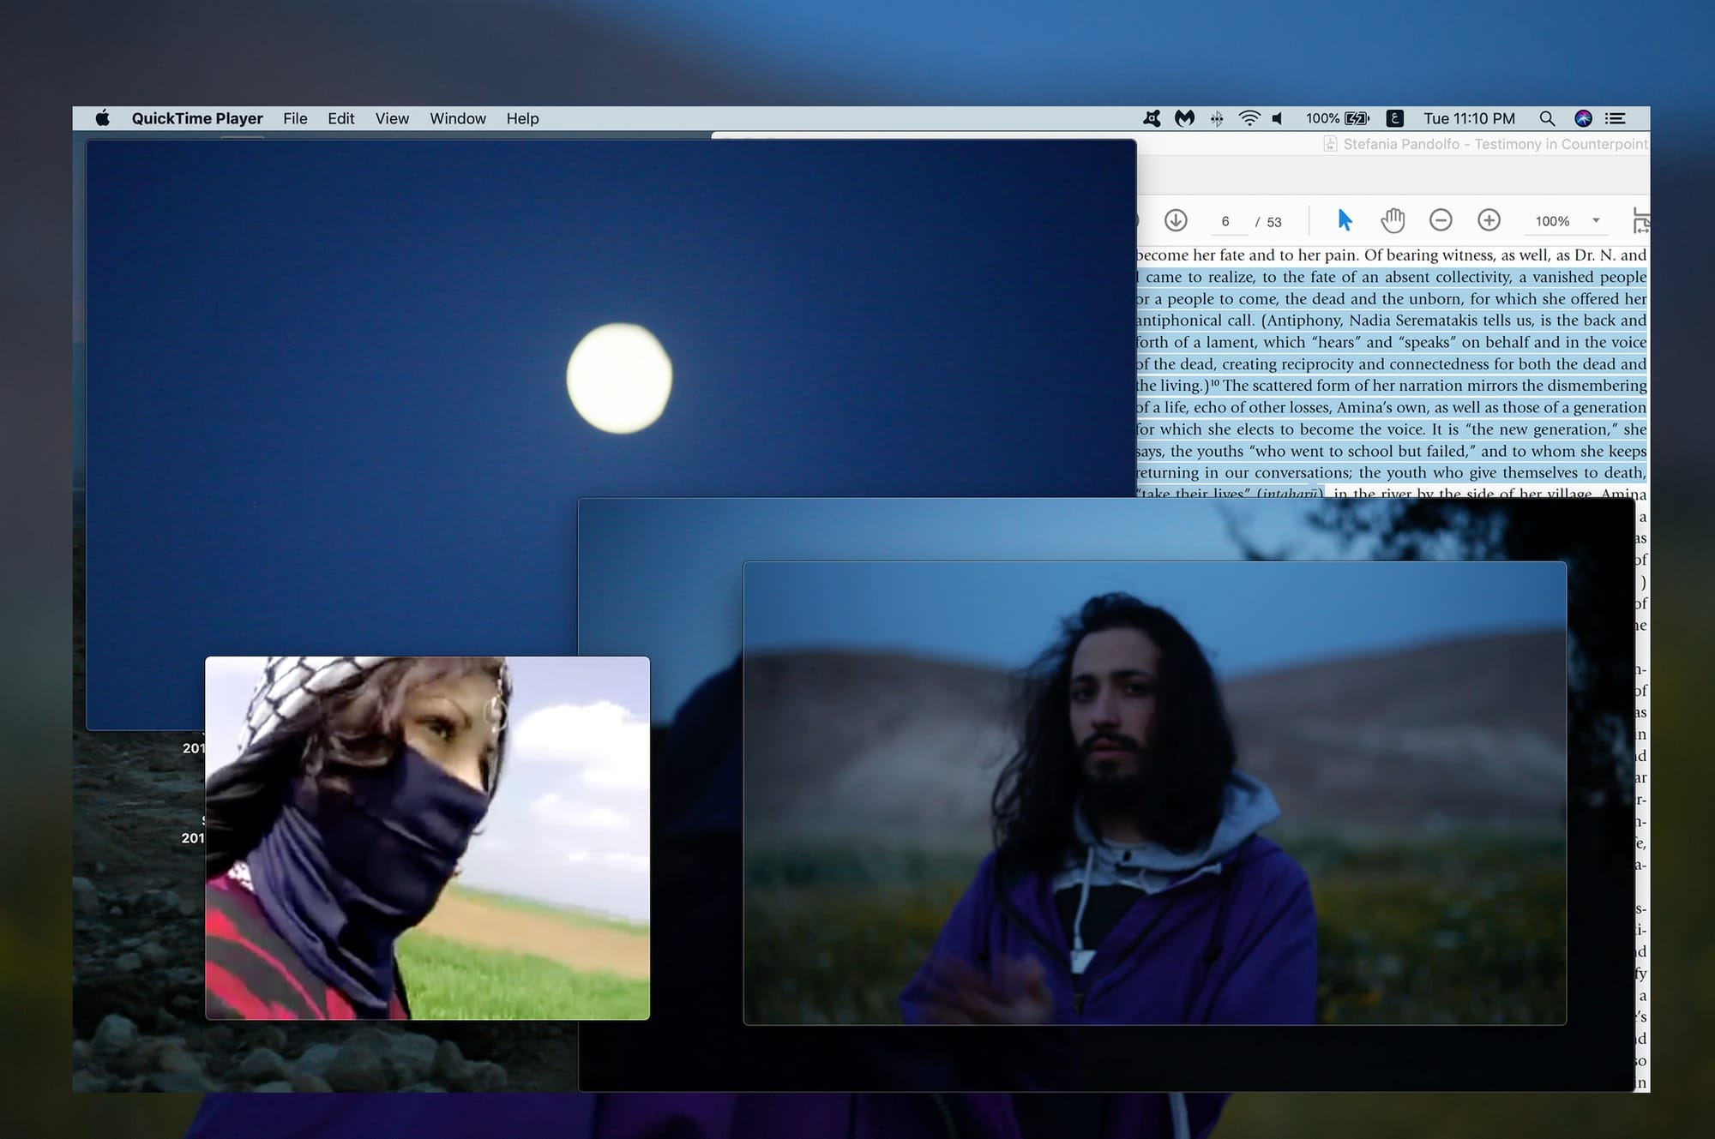Open the Malwarebytes menu bar icon
1715x1139 pixels.
click(1185, 118)
